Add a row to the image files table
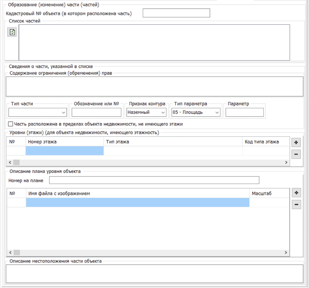The height and width of the screenshot is (288, 309). (296, 193)
